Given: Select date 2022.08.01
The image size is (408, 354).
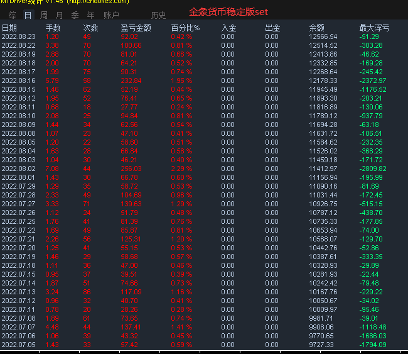Looking at the screenshot, I should pos(18,177).
